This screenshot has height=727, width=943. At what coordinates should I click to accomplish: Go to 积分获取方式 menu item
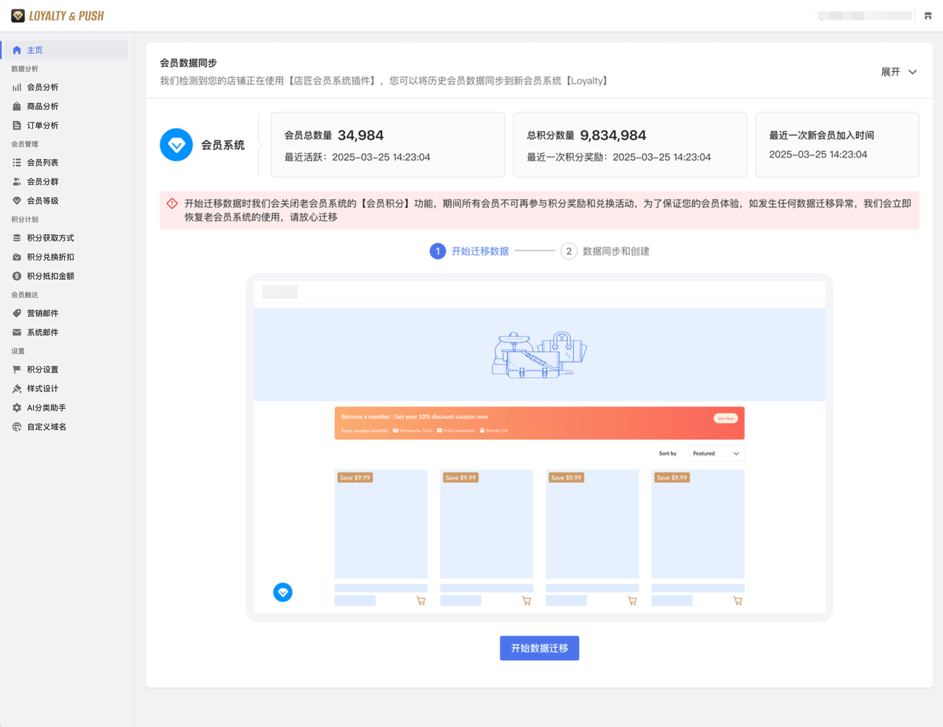[50, 238]
